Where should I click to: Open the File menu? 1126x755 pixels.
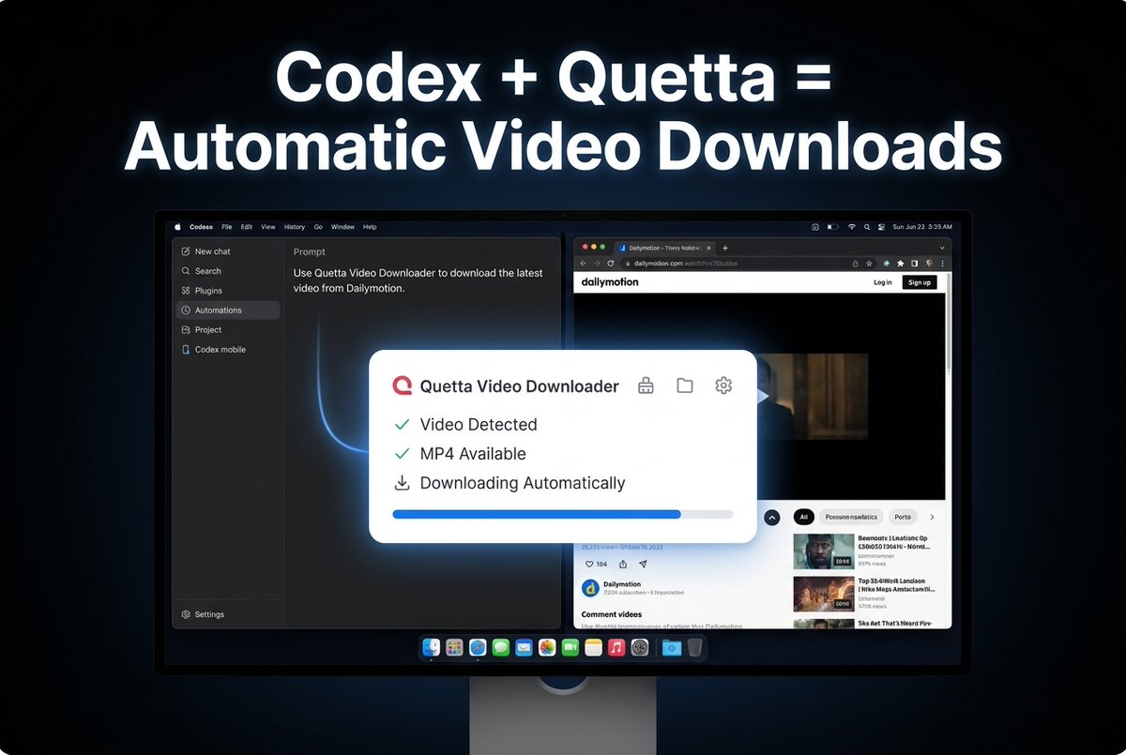pos(227,227)
